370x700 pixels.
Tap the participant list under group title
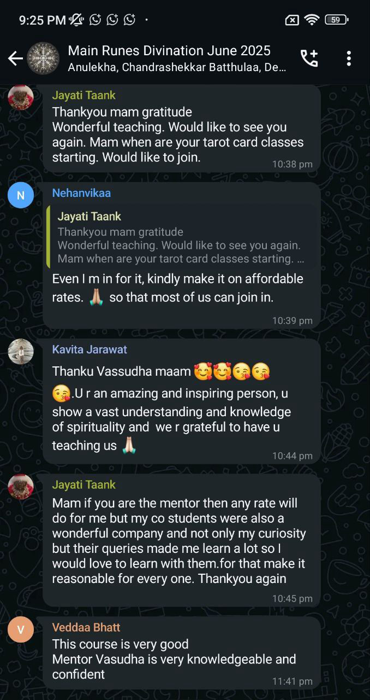177,68
